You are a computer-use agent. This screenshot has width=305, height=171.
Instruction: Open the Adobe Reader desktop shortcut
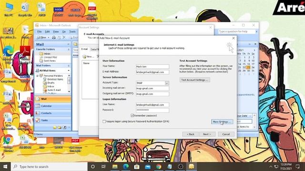tap(25, 54)
